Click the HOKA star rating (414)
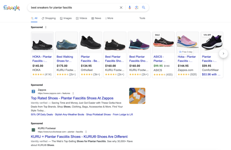Image resolution: width=231 pixels, height=150 pixels. tap(42, 74)
